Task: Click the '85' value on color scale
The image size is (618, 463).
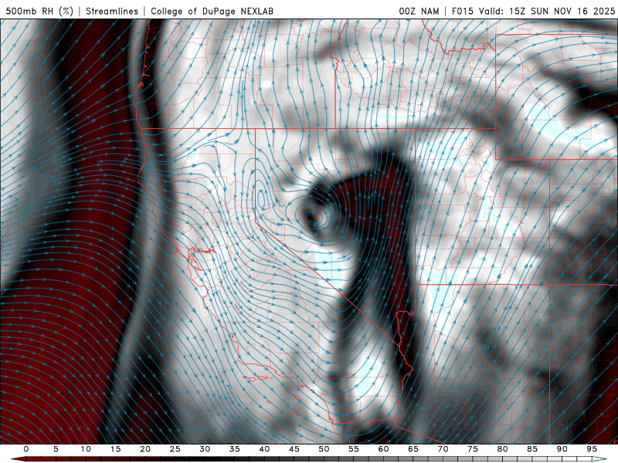Action: (x=532, y=449)
